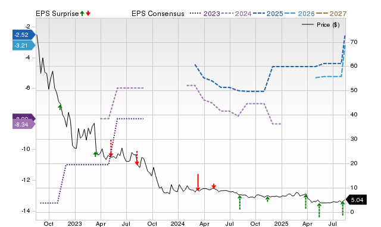Click the -4 label on the EPS axis

[x=27, y=58]
